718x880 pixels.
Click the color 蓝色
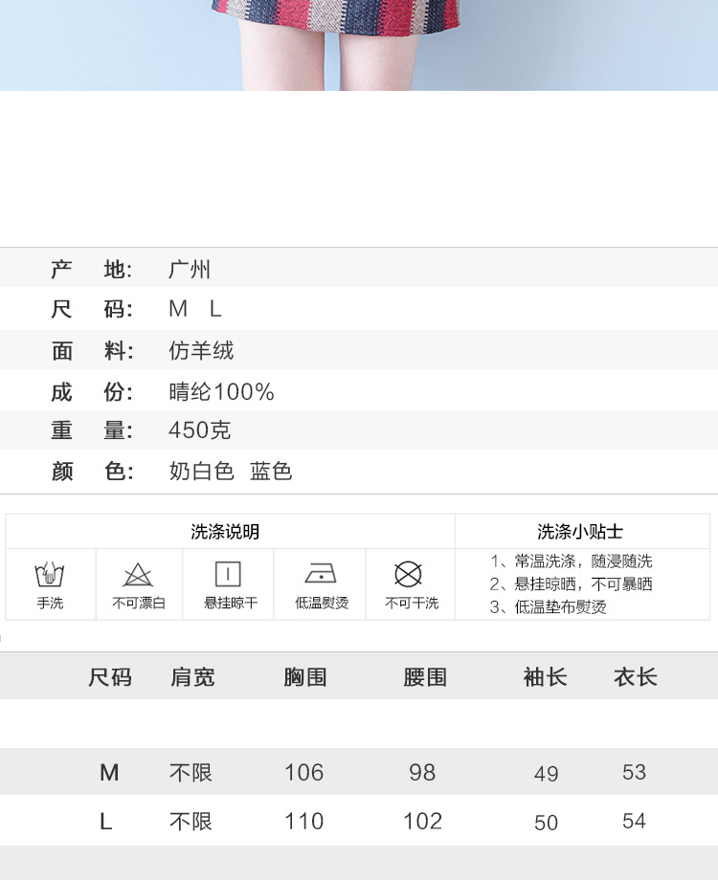pos(271,471)
